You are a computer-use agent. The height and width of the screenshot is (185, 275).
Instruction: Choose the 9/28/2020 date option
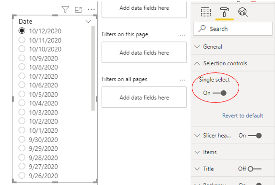38,157
